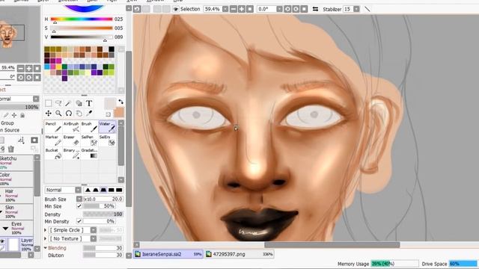479x269 pixels.
Task: Choose the AirBrush tool
Action: [x=72, y=126]
